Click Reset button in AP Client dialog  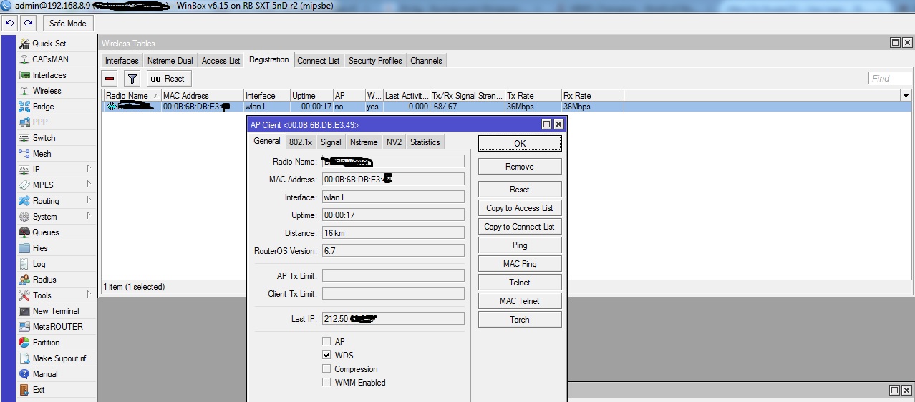coord(520,190)
